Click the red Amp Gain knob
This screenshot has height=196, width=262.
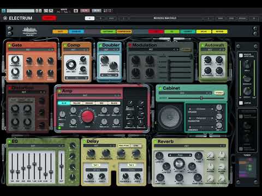pos(87,117)
